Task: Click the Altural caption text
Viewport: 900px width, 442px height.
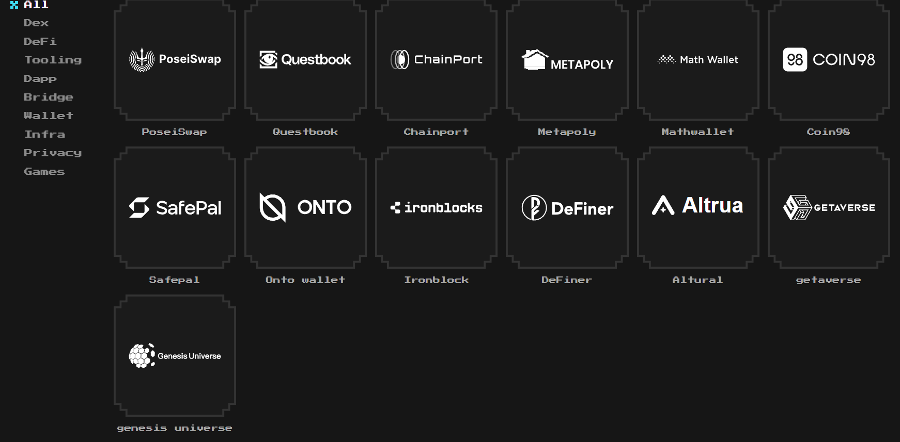Action: point(697,280)
